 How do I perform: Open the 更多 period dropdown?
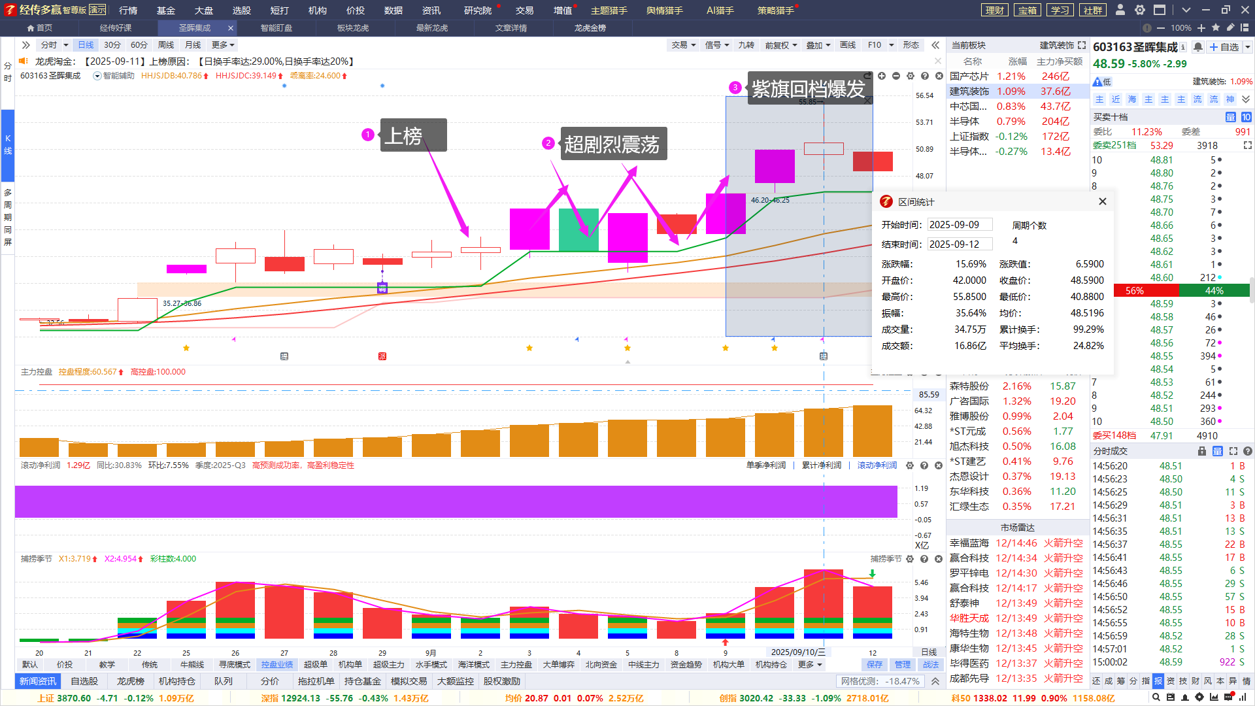pos(223,45)
